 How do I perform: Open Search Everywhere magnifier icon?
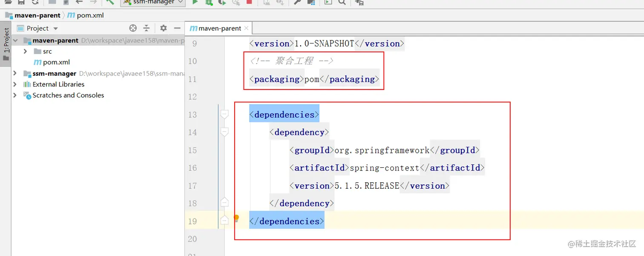coord(342,2)
